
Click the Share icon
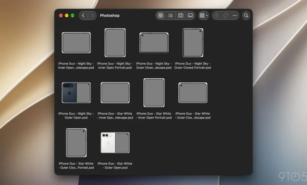[216, 15]
